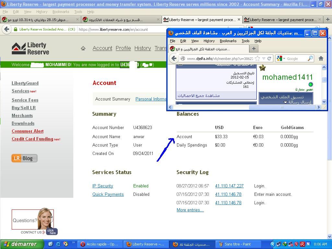Open the Services new sidebar link
Viewport: 332px width, 249px height.
click(20, 91)
